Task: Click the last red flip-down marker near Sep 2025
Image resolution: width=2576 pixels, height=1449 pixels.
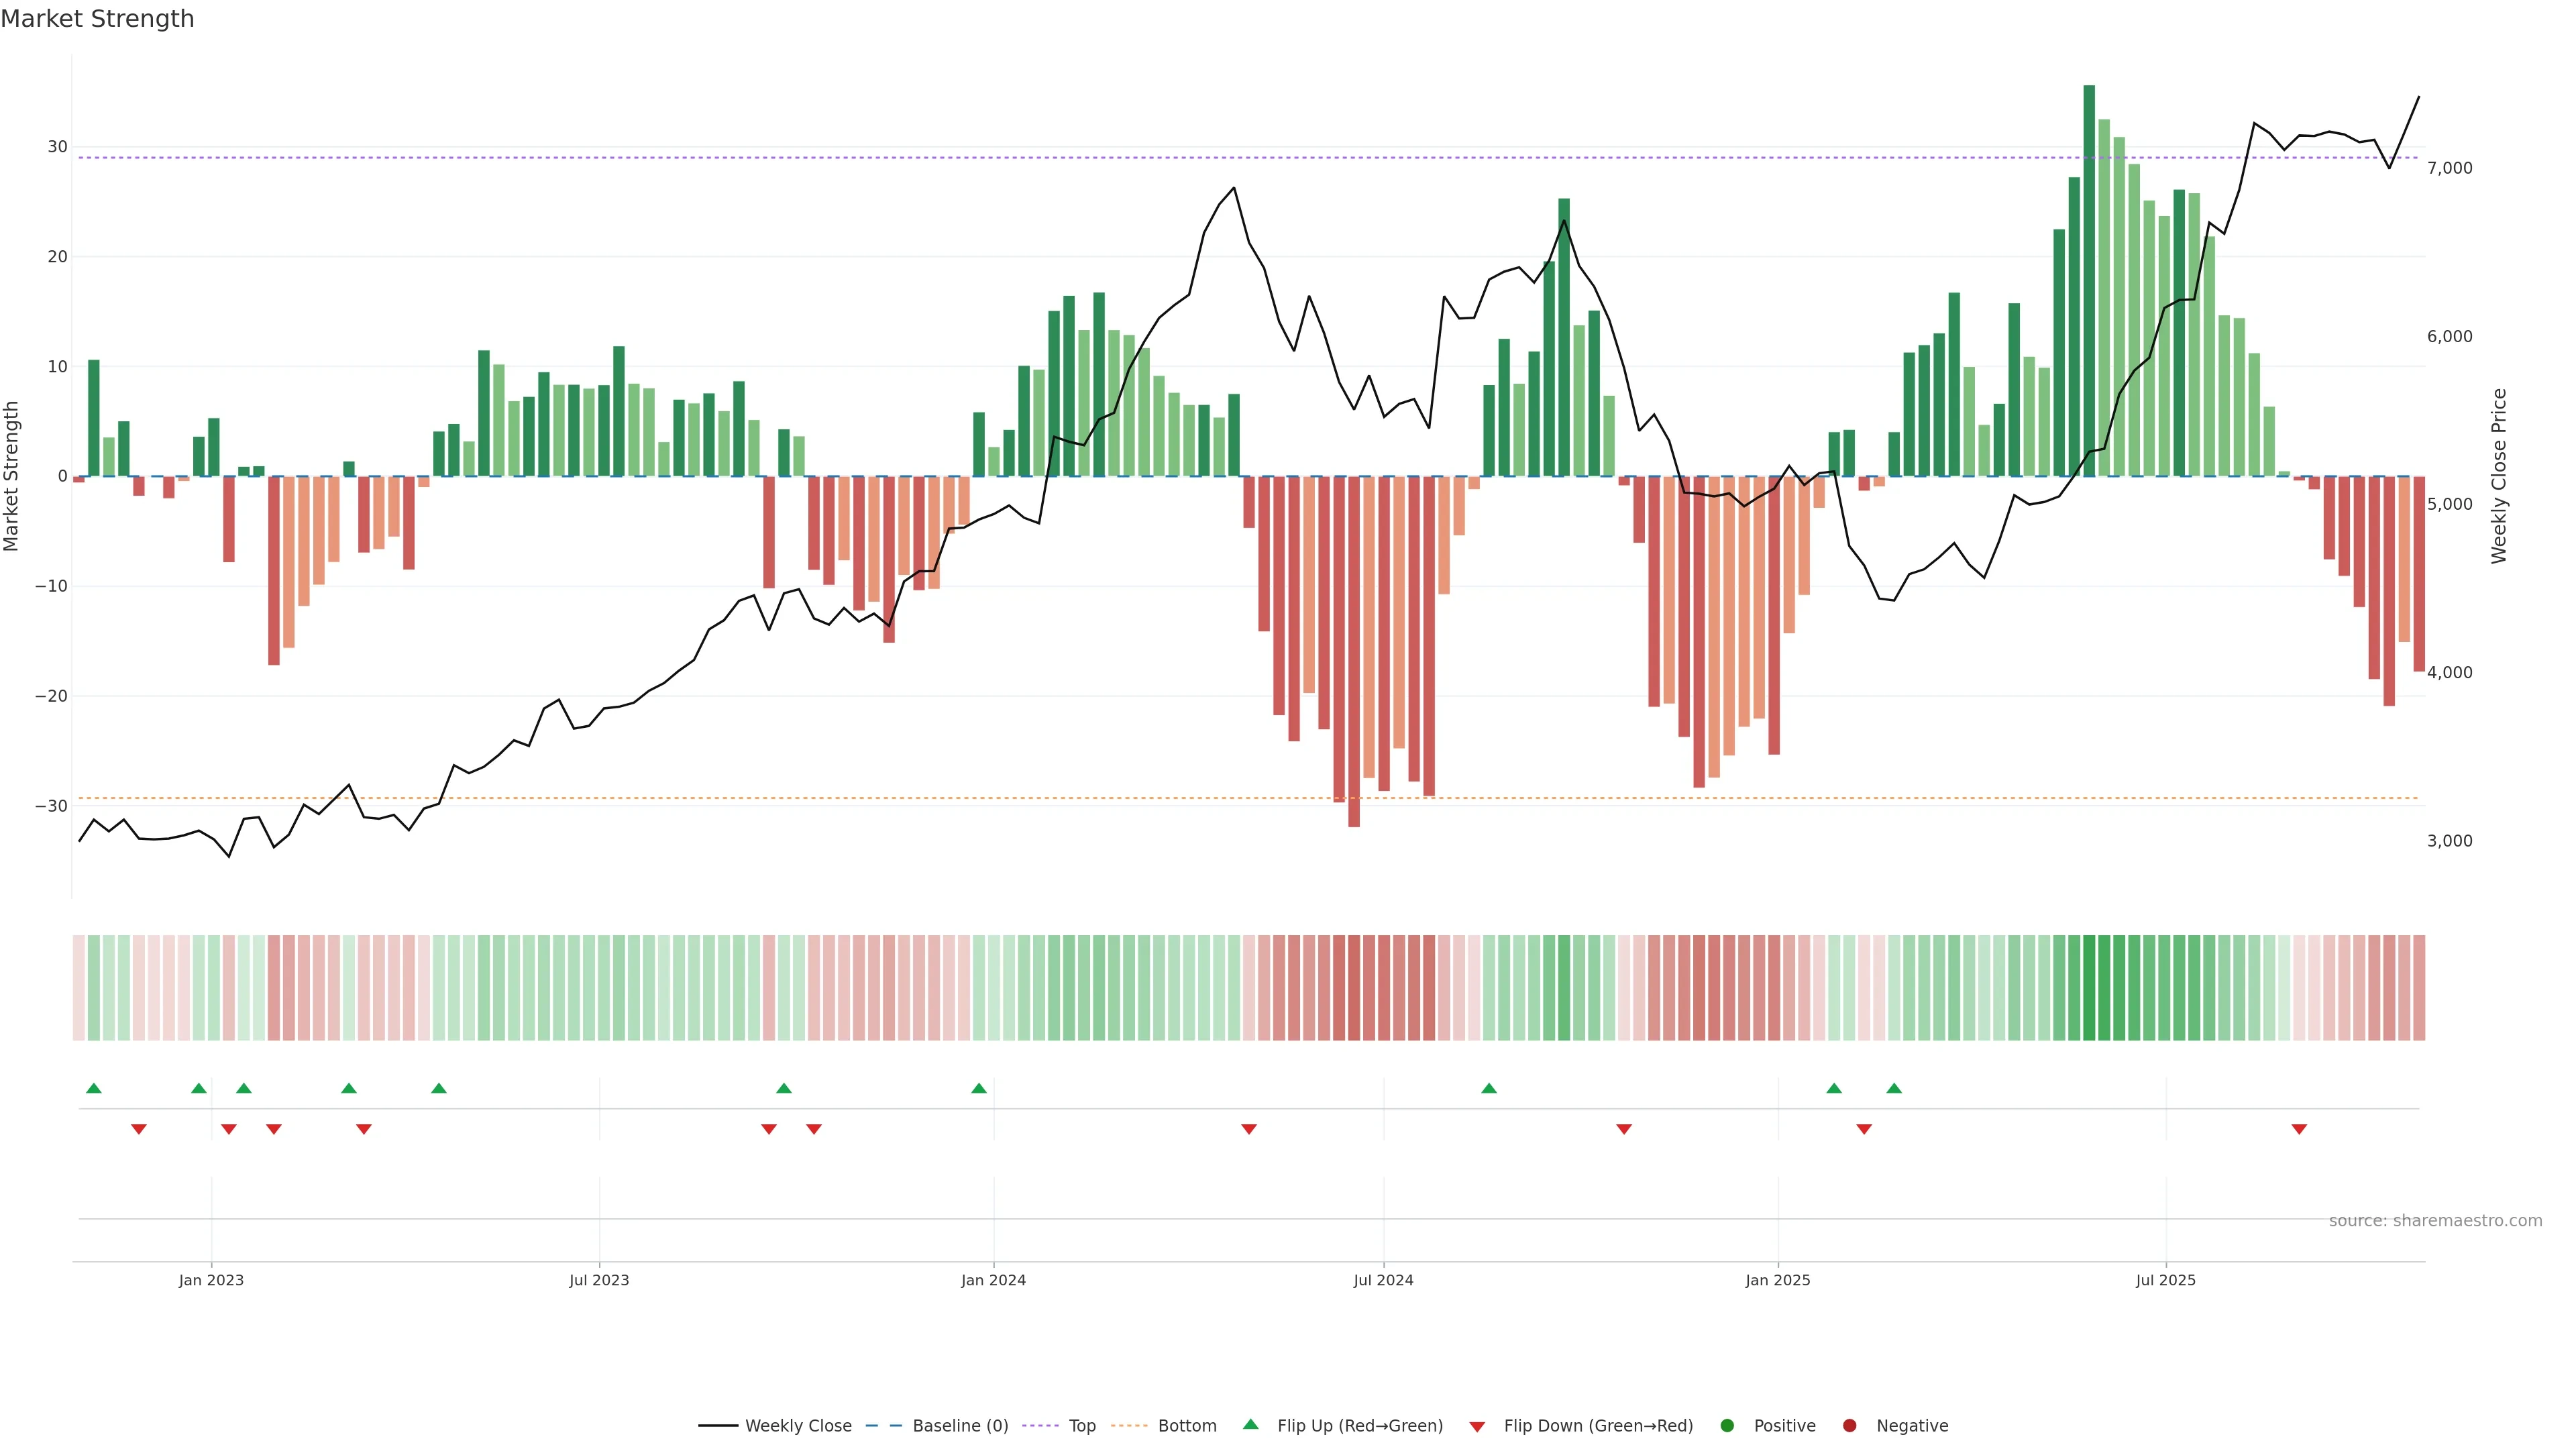Action: tap(2299, 1129)
